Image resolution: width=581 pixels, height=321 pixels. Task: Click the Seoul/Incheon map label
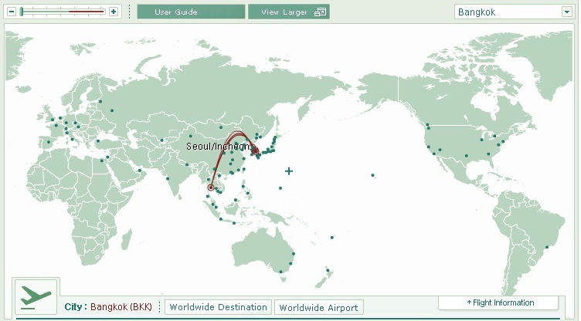(218, 146)
